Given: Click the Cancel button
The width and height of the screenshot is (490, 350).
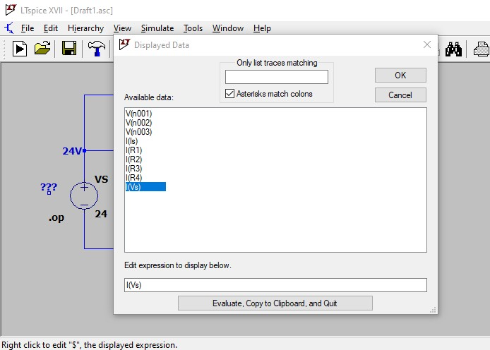Looking at the screenshot, I should (400, 95).
